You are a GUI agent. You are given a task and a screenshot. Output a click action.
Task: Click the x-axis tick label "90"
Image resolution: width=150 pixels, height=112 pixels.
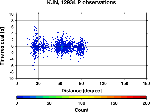[x=82, y=83]
